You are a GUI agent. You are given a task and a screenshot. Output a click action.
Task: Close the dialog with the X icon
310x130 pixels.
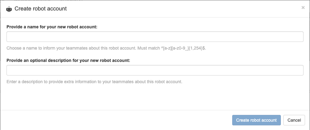pos(303,8)
